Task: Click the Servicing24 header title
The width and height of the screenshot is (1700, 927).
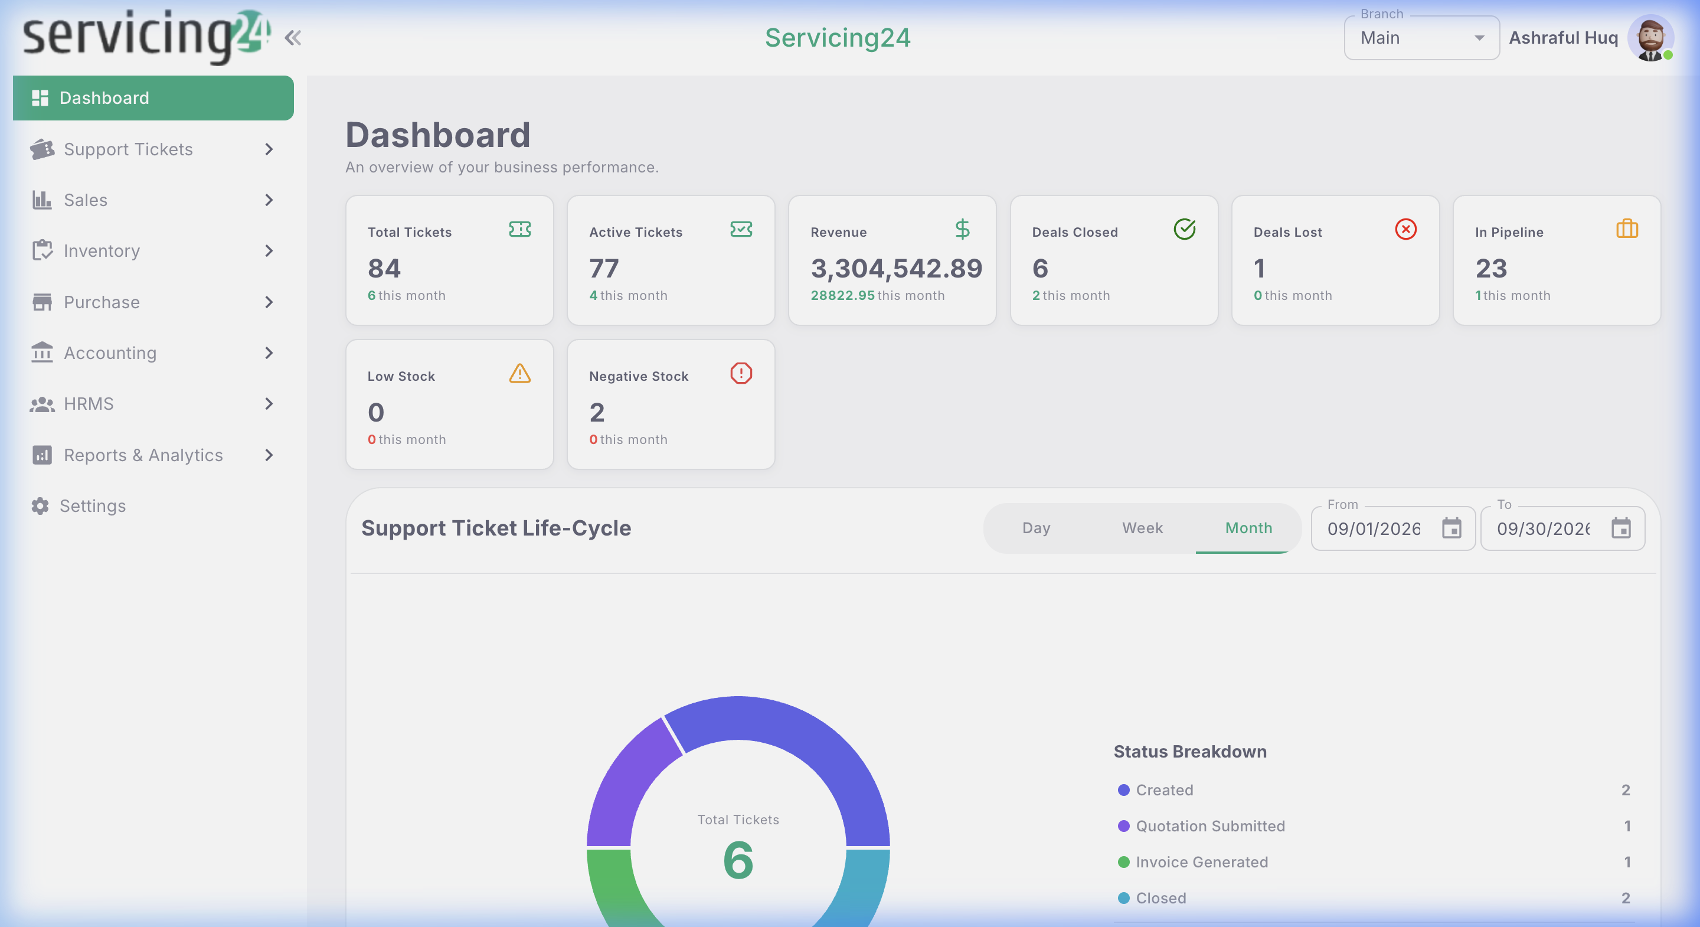Action: pos(838,38)
